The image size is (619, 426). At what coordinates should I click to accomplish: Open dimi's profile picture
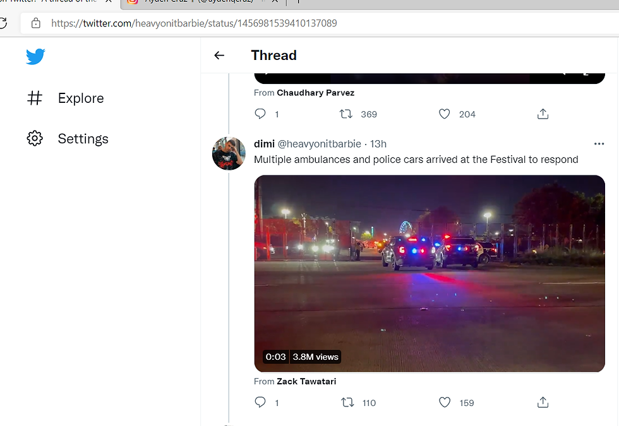point(229,153)
